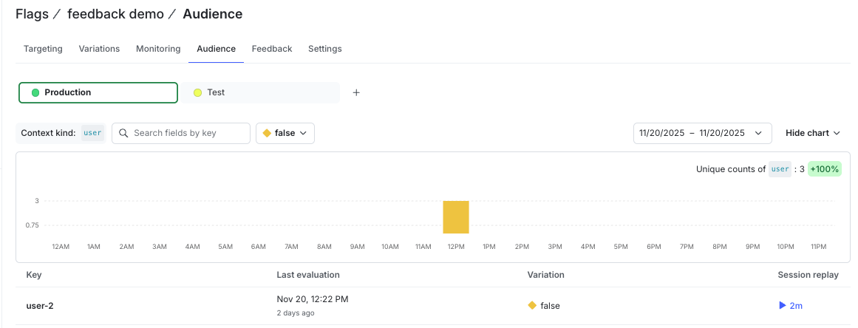Click the green Production status dot

(x=35, y=92)
